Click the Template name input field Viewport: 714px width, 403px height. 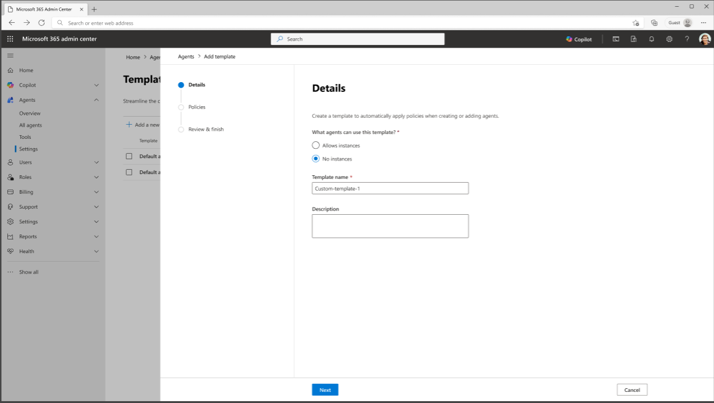click(390, 188)
